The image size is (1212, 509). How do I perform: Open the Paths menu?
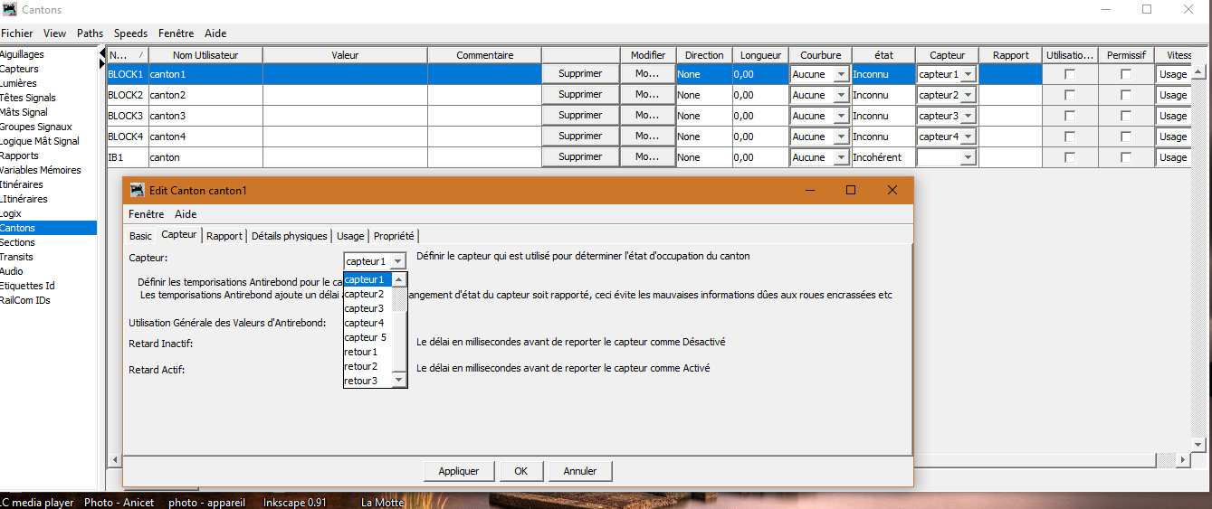(90, 33)
